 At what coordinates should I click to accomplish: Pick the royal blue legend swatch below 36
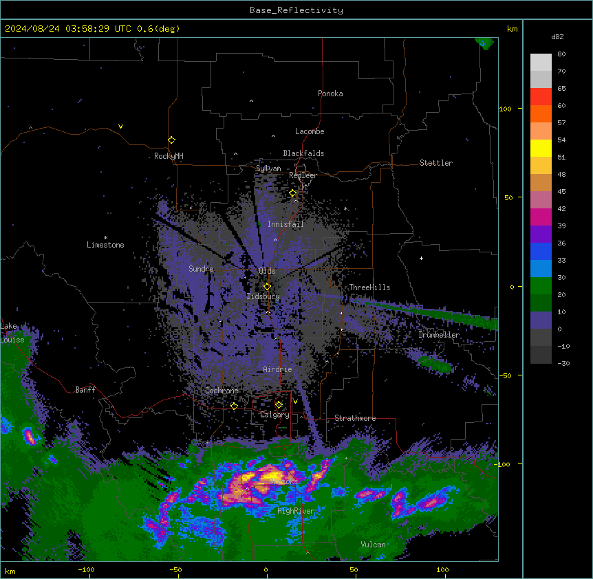(x=541, y=251)
